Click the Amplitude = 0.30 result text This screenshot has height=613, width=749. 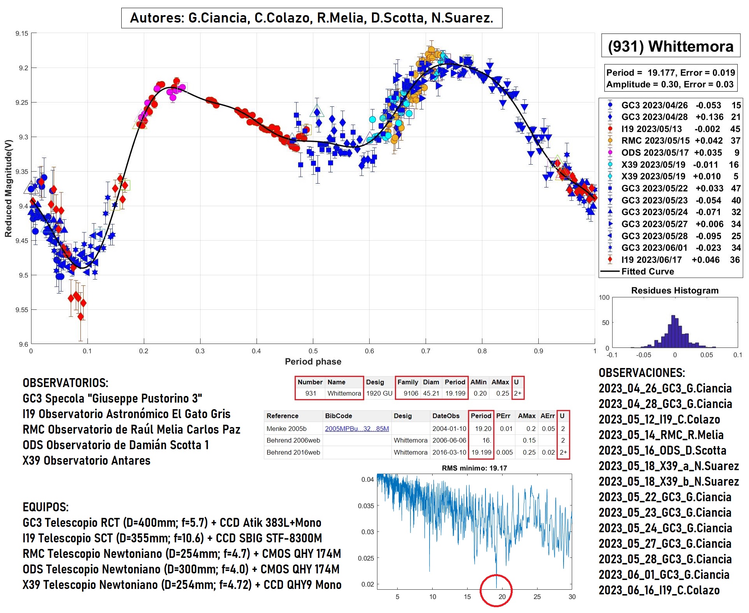point(670,84)
